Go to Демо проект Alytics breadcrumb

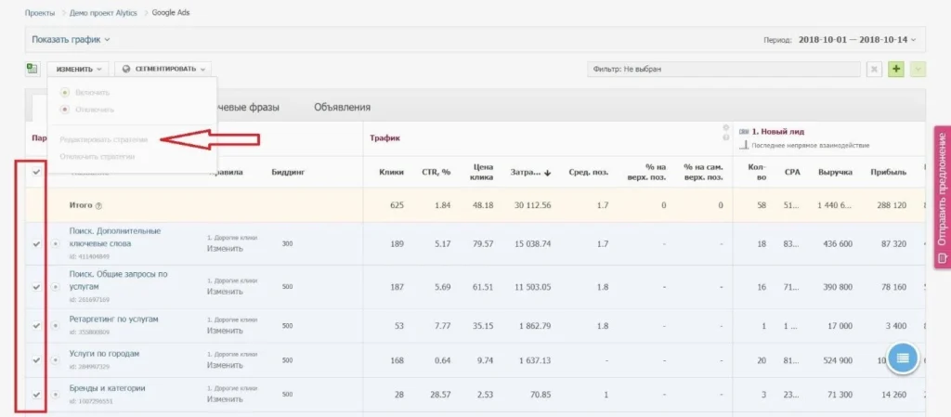[x=104, y=13]
